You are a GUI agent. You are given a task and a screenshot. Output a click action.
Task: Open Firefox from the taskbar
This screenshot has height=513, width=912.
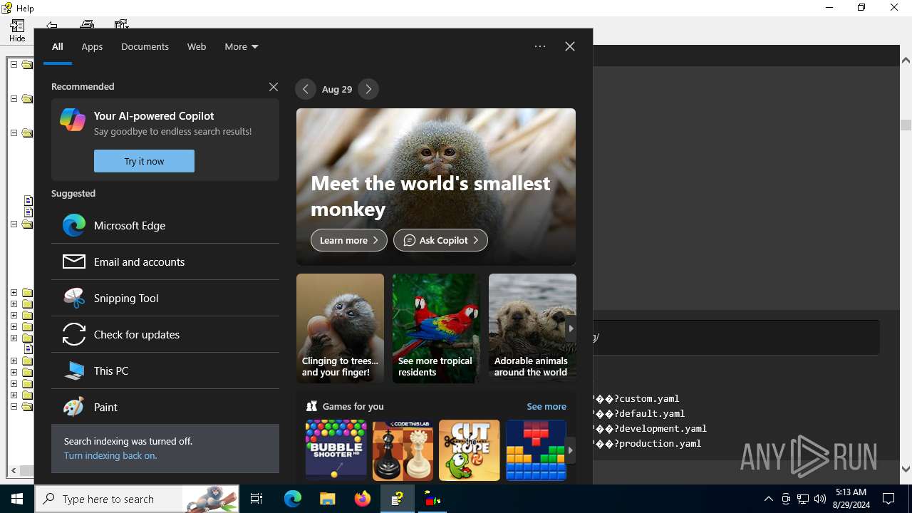click(363, 499)
